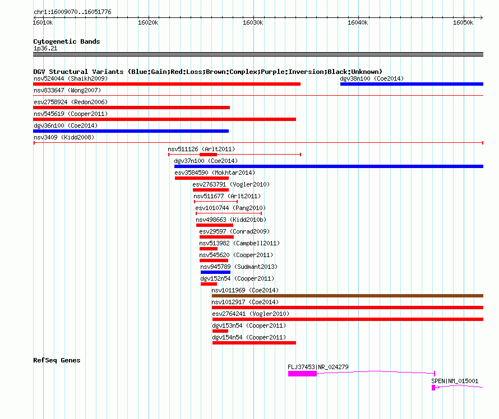Screen dimensions: 499x419
Task: Open the SPEN|NM_015001 gene label
Action: tap(455, 381)
